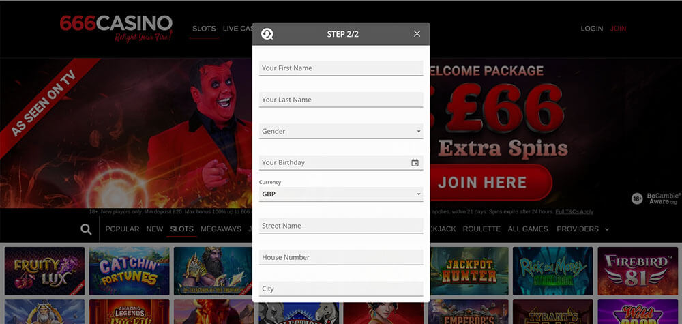Click the Join link in the header
Image resolution: width=682 pixels, height=324 pixels.
click(618, 29)
